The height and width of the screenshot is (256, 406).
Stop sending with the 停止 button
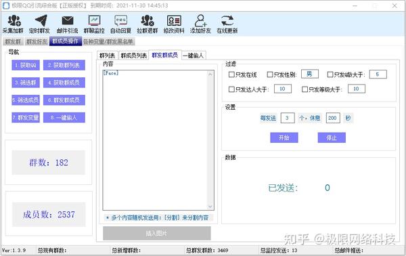[x=332, y=137]
